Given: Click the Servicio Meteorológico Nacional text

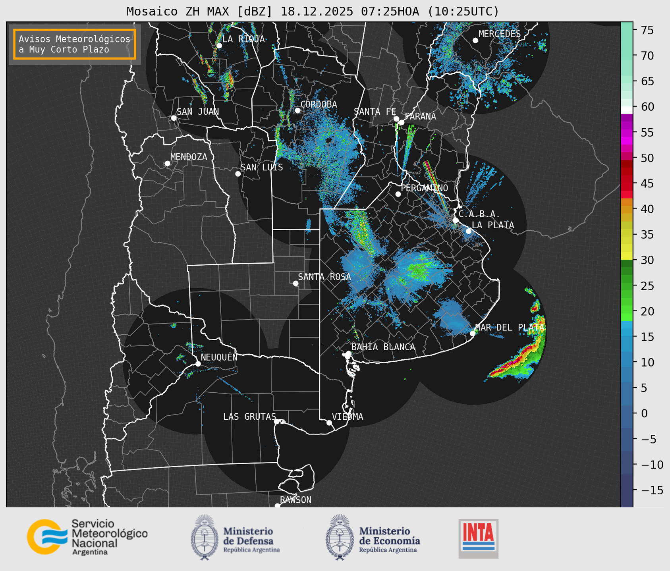Looking at the screenshot, I should click(x=110, y=537).
